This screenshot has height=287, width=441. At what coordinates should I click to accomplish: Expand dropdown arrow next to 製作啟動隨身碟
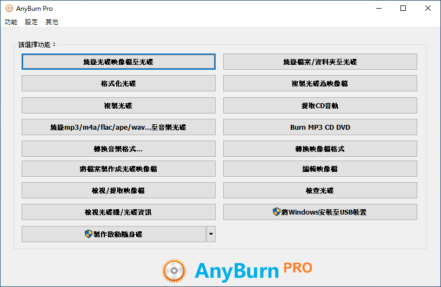tap(211, 234)
